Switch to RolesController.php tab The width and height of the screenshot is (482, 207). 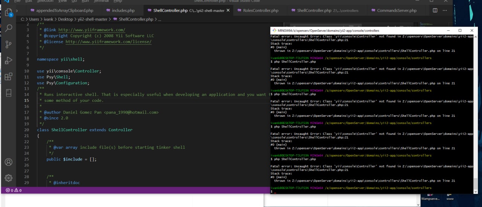click(x=258, y=11)
